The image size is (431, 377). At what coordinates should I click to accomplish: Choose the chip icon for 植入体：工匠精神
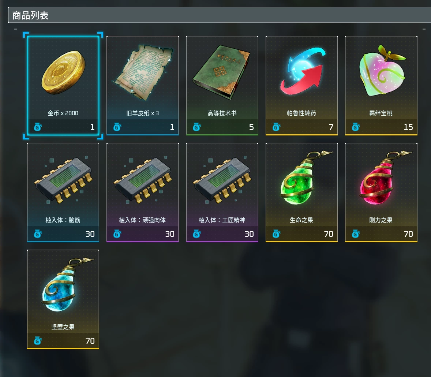tap(222, 180)
